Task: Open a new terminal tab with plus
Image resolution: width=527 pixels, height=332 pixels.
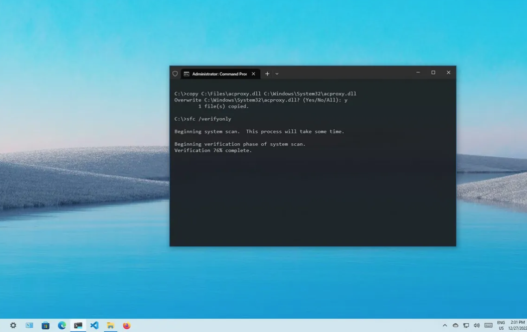Action: click(267, 74)
